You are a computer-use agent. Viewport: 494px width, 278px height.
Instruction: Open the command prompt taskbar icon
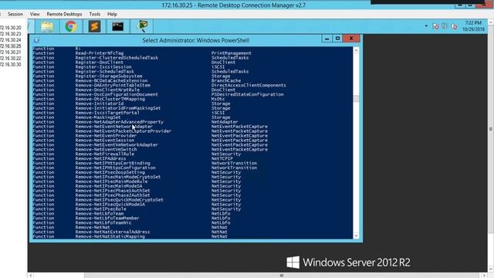(117, 26)
